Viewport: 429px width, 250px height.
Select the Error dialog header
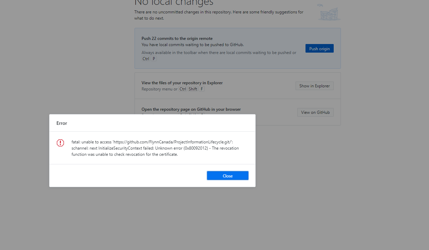point(62,123)
